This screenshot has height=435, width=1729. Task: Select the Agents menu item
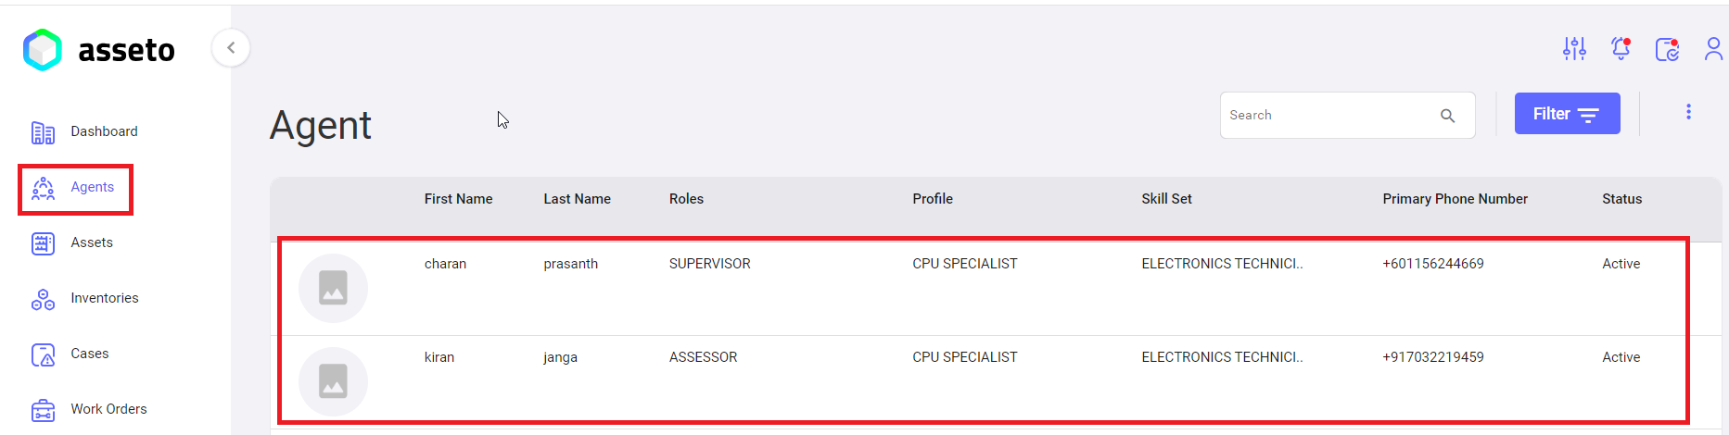(75, 188)
